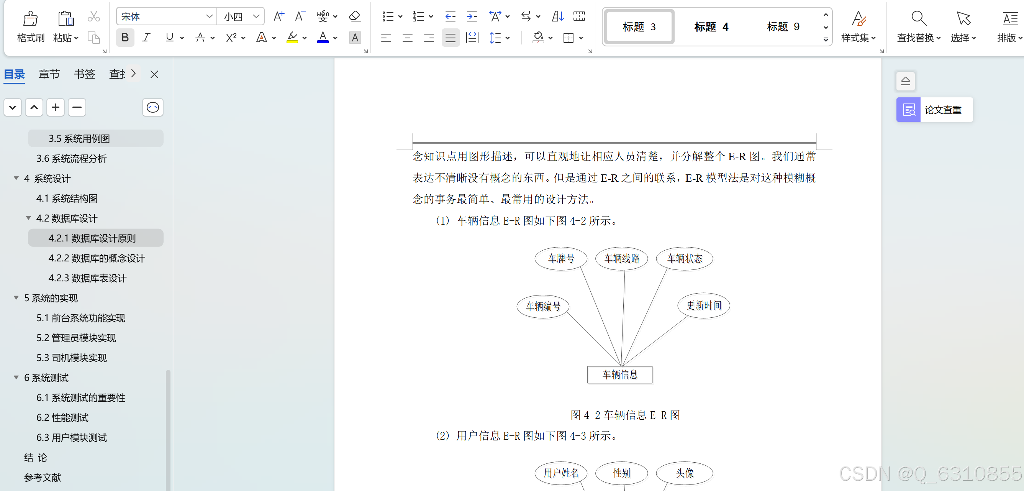Open line spacing options
Image resolution: width=1024 pixels, height=491 pixels.
click(x=495, y=38)
